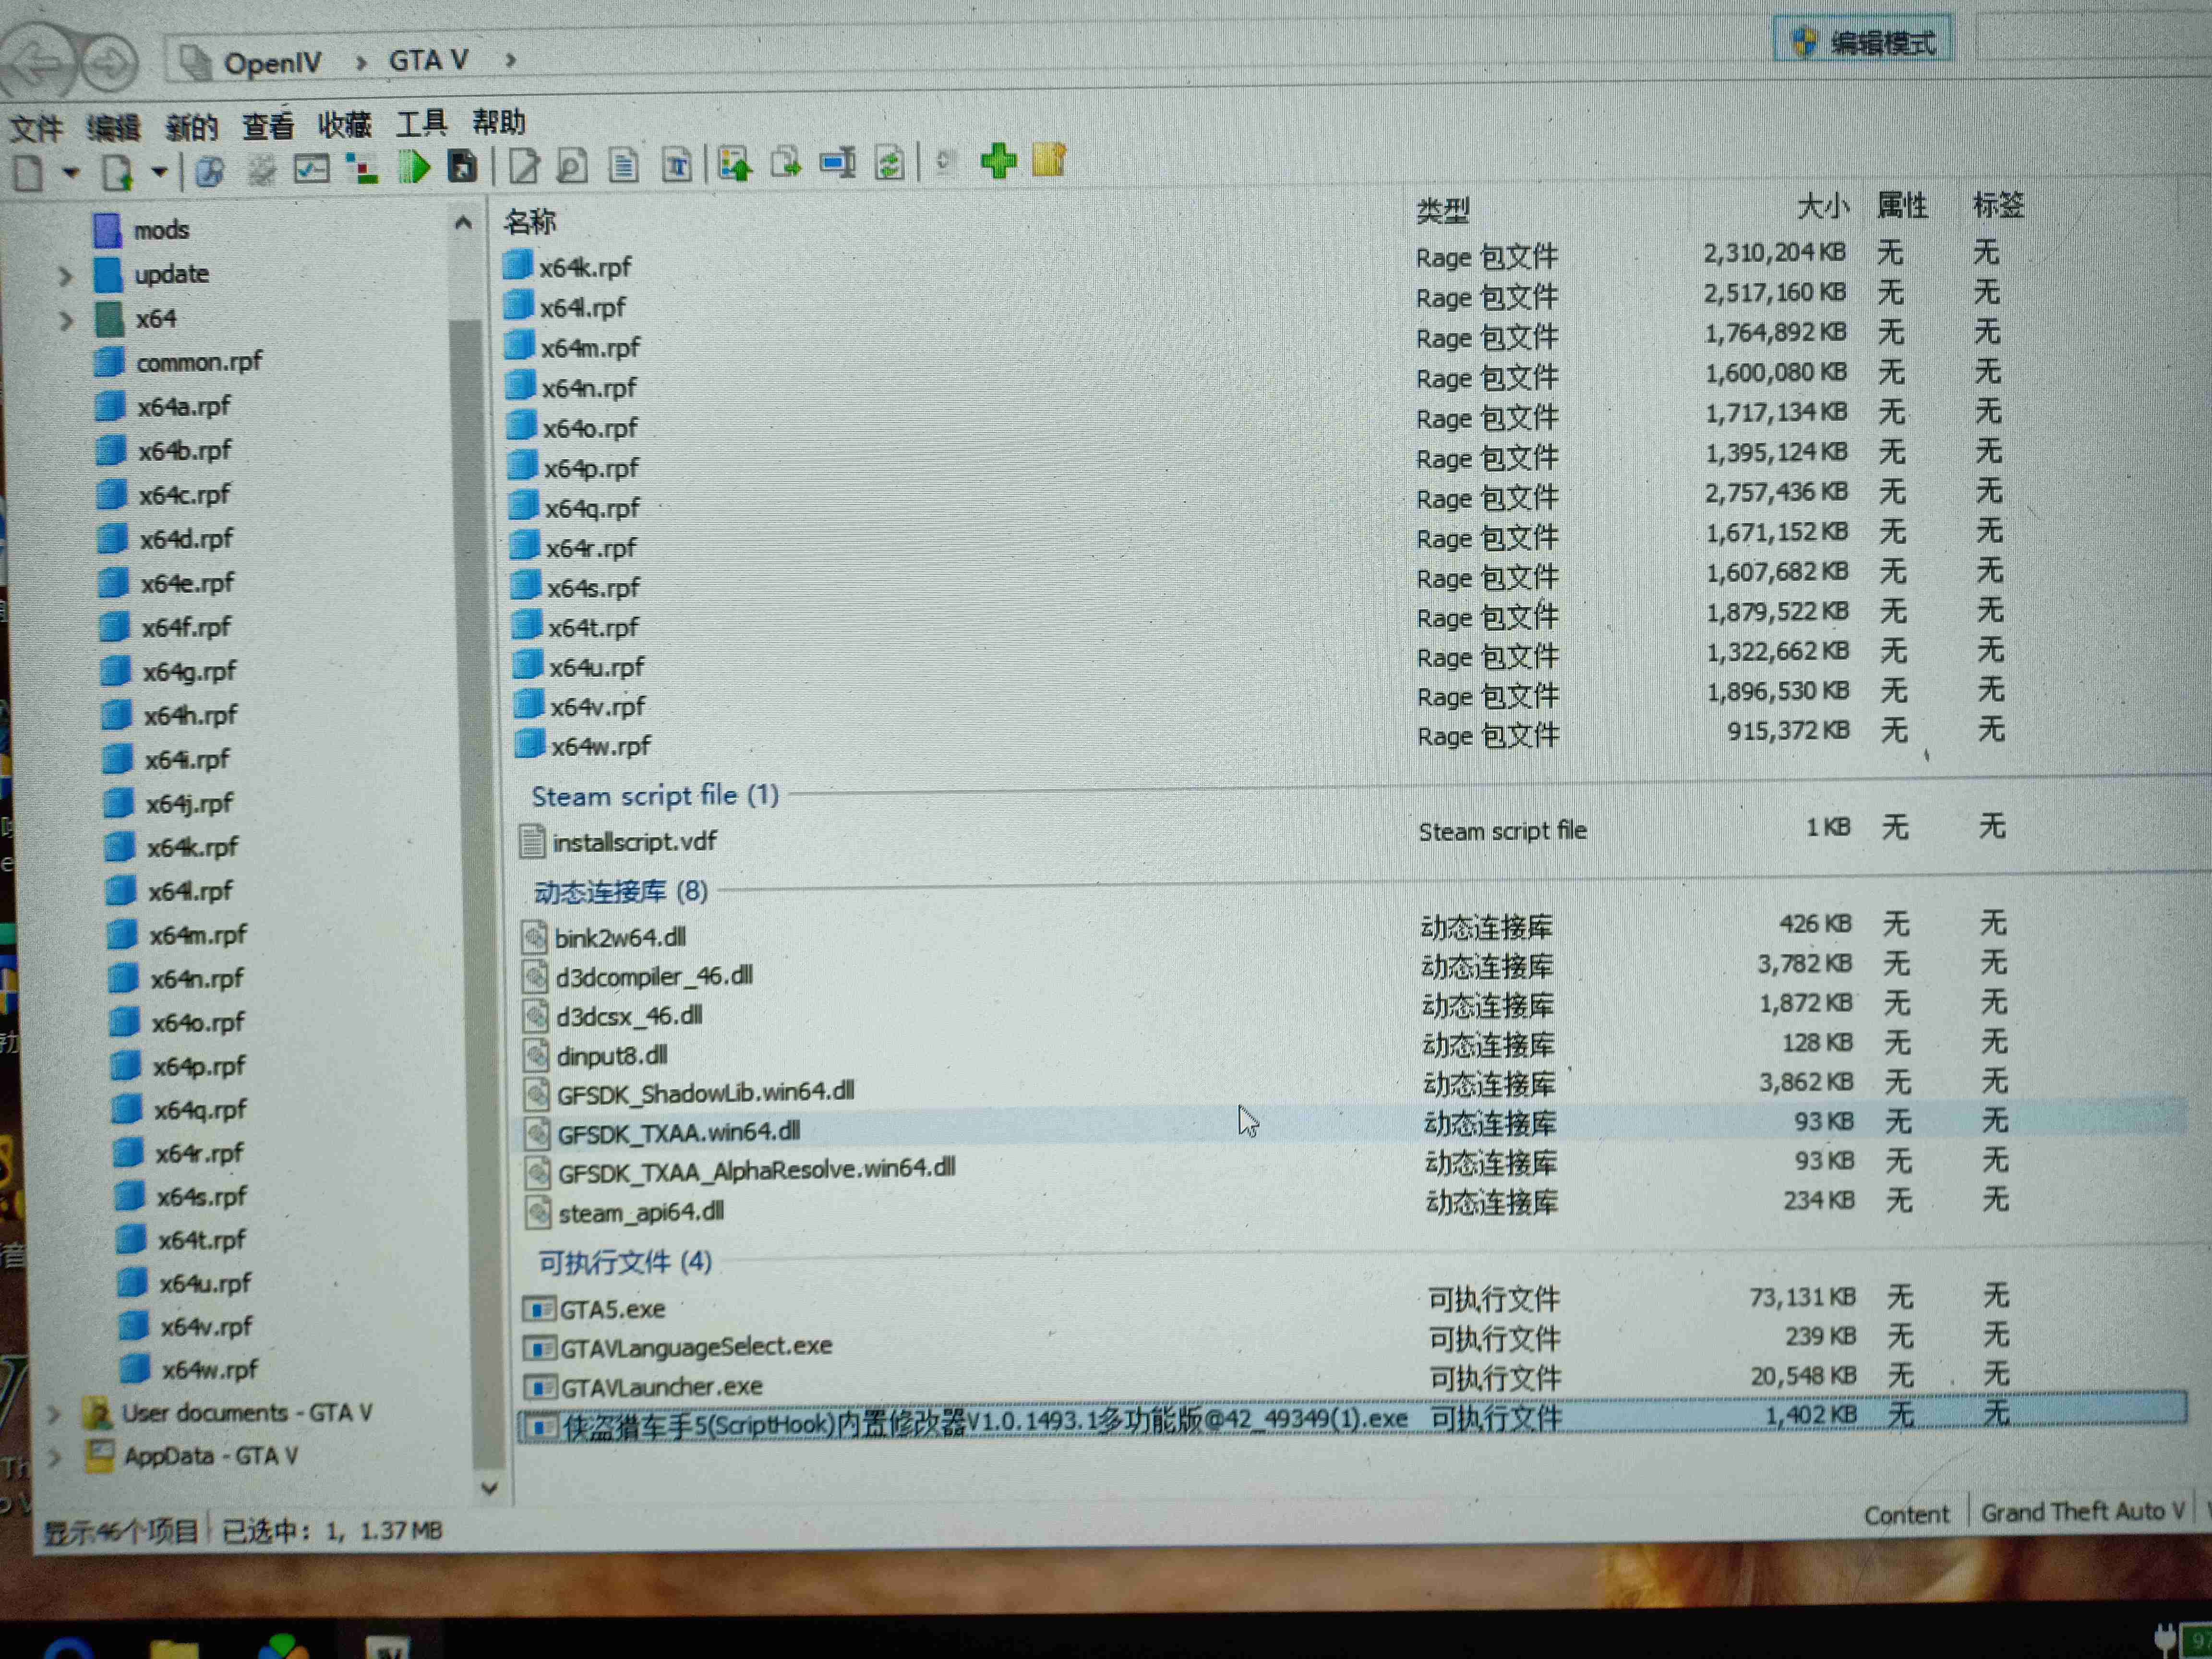Click the refresh green arrows page icon
This screenshot has width=2212, height=1659.
click(x=889, y=162)
